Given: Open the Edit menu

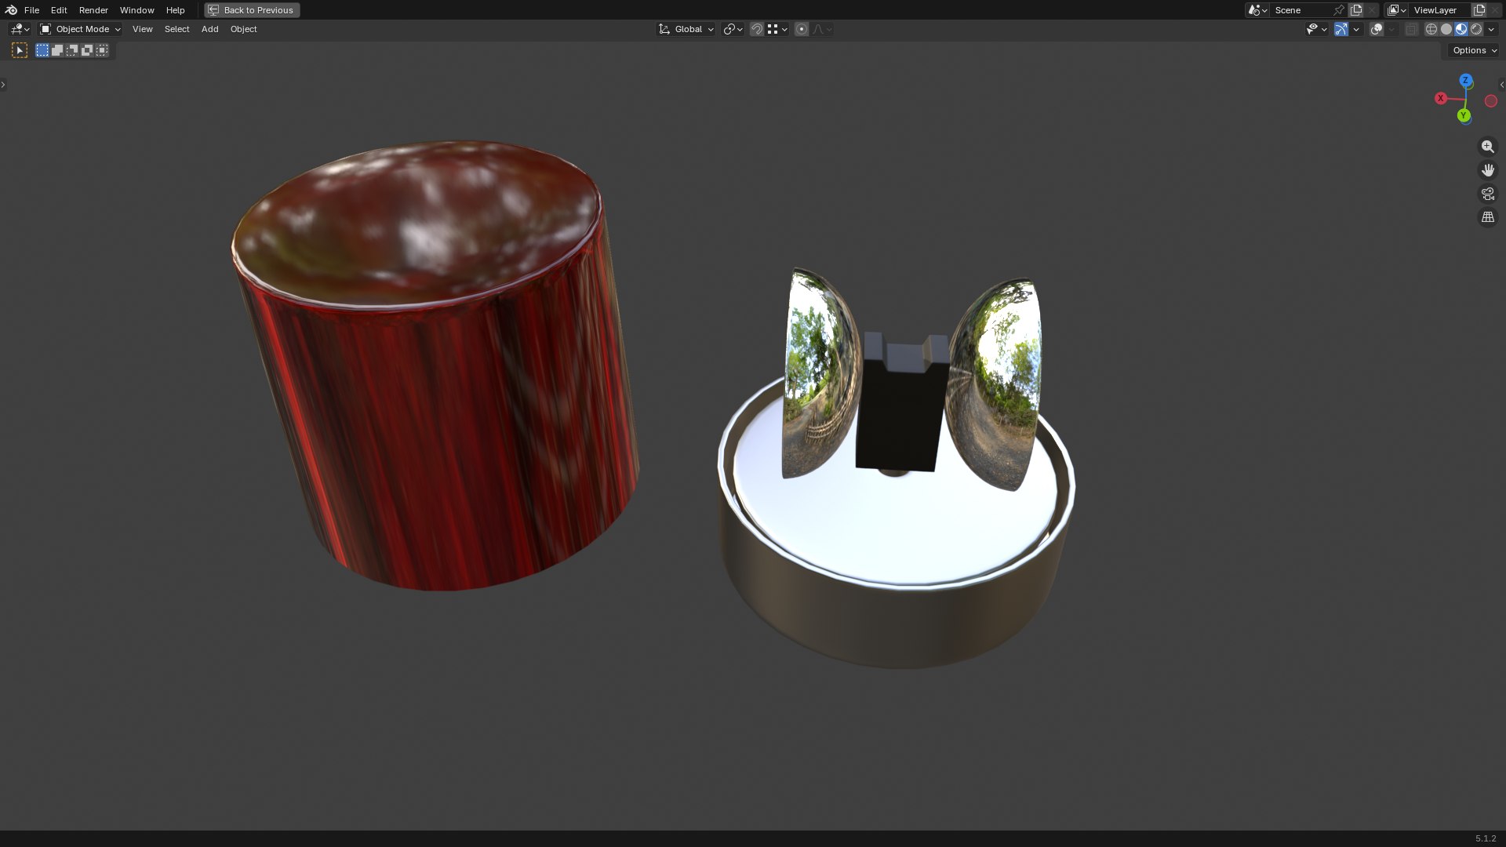Looking at the screenshot, I should [59, 10].
